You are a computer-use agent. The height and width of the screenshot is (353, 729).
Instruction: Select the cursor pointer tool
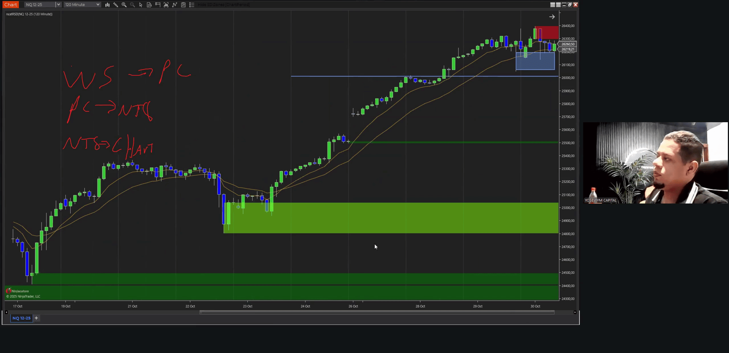tap(141, 5)
